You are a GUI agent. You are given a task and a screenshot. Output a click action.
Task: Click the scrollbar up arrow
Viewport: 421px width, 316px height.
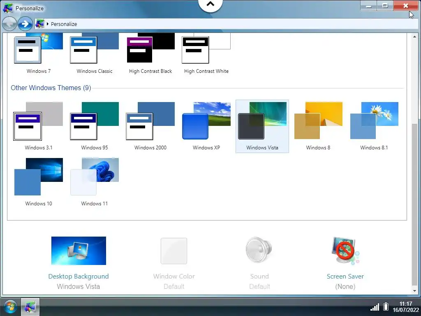[414, 37]
